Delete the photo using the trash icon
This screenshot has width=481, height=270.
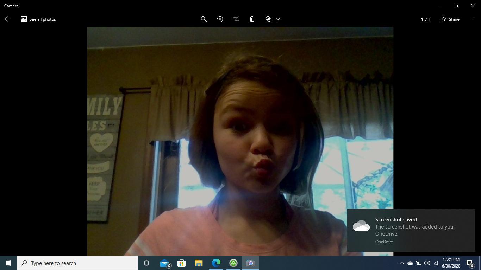click(x=252, y=19)
